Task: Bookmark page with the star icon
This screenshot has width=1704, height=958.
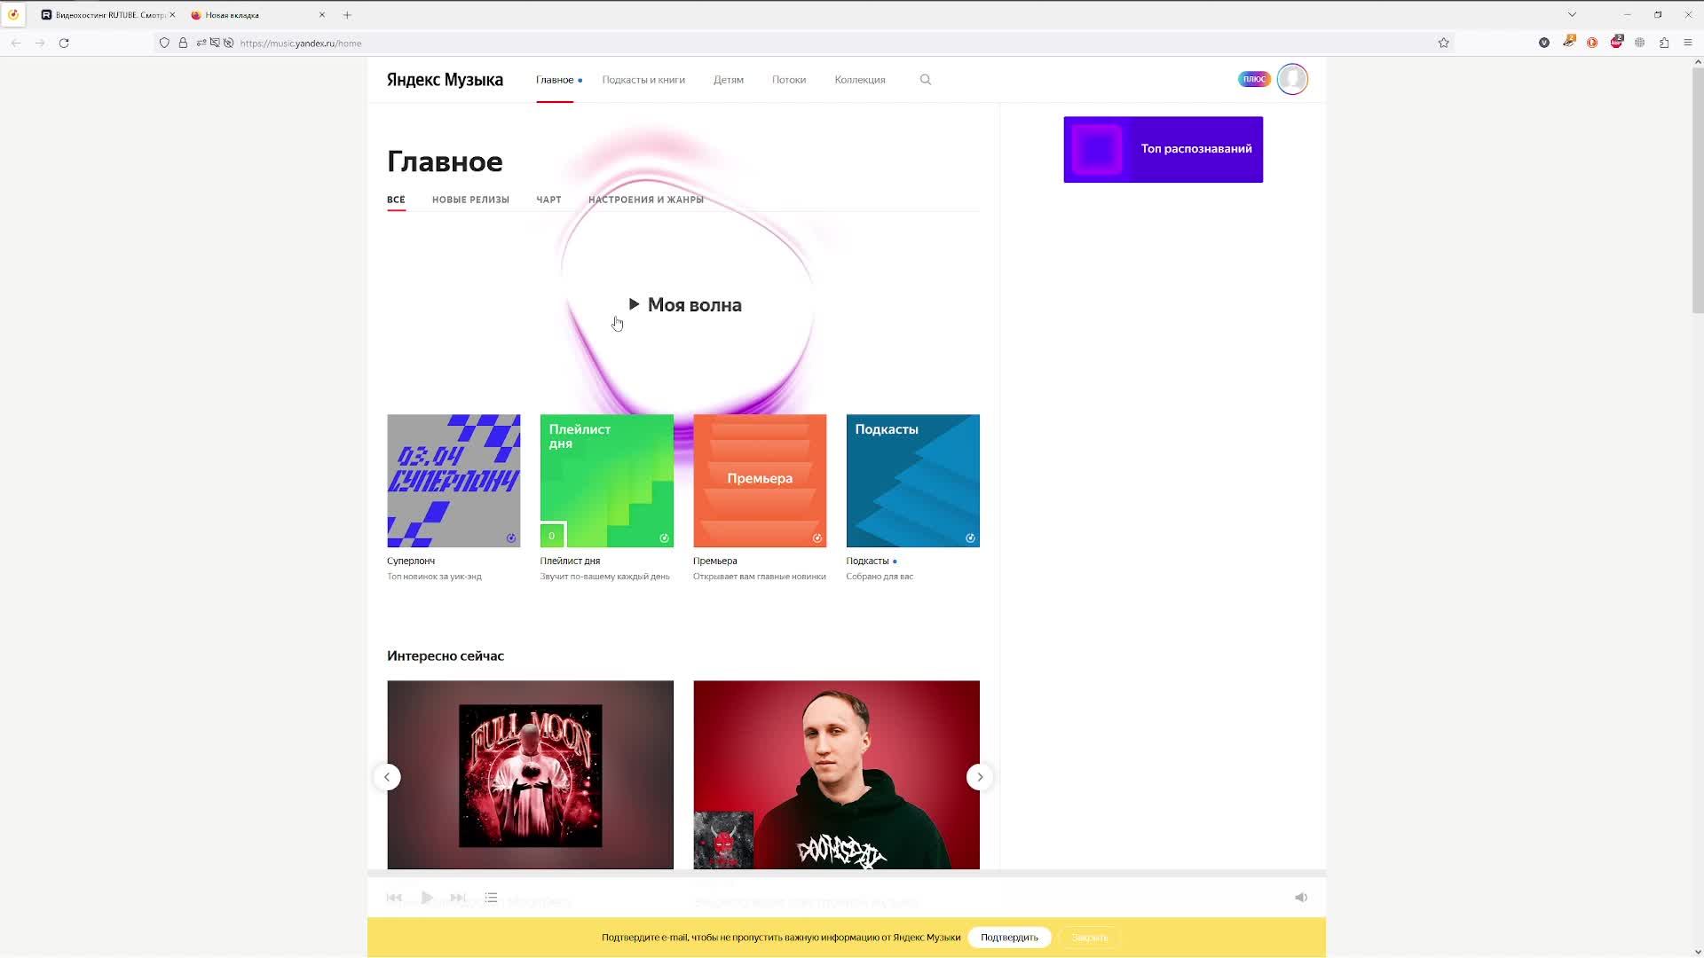Action: [x=1444, y=43]
